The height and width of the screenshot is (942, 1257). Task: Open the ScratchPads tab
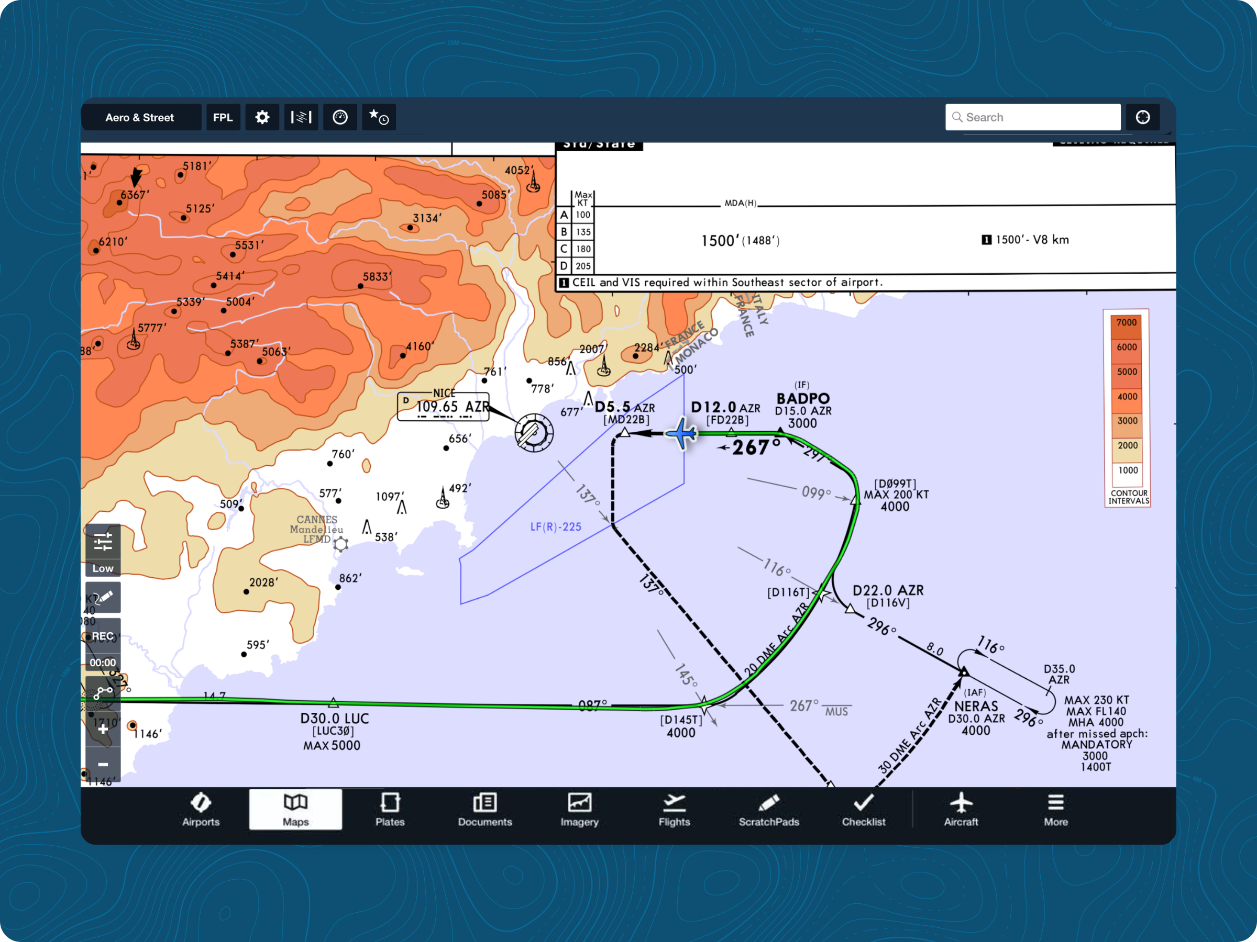click(769, 810)
